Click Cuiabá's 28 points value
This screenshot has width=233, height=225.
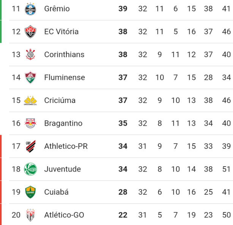click(x=123, y=192)
